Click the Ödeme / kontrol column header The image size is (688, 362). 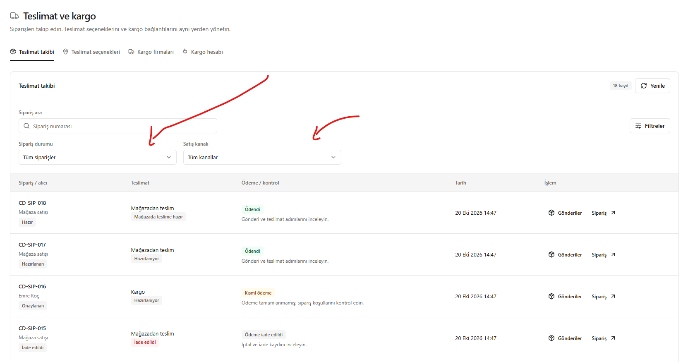tap(260, 182)
